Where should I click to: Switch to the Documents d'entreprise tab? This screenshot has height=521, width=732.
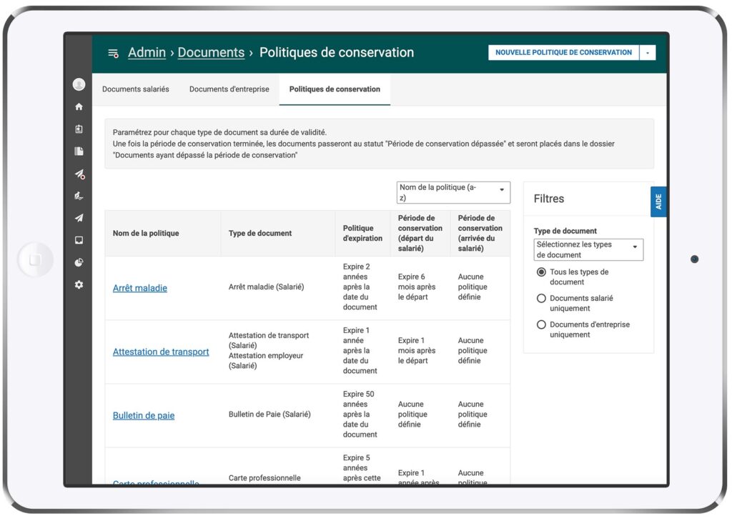(229, 89)
